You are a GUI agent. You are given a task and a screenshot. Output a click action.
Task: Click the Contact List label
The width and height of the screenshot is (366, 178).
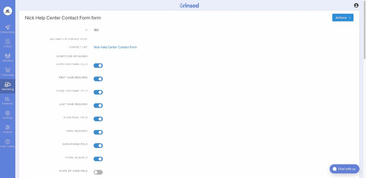pos(78,47)
